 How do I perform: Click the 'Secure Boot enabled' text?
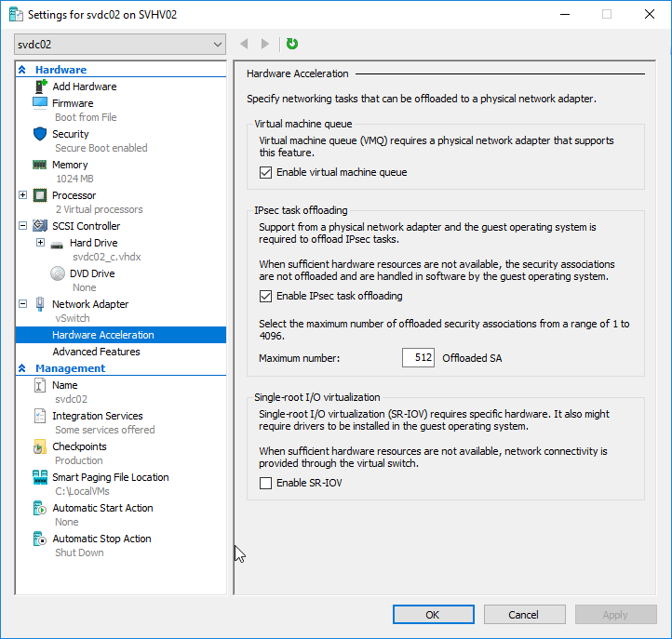pos(101,148)
